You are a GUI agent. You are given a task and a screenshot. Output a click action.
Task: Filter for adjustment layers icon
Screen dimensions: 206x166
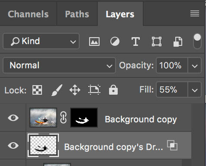pos(115,41)
